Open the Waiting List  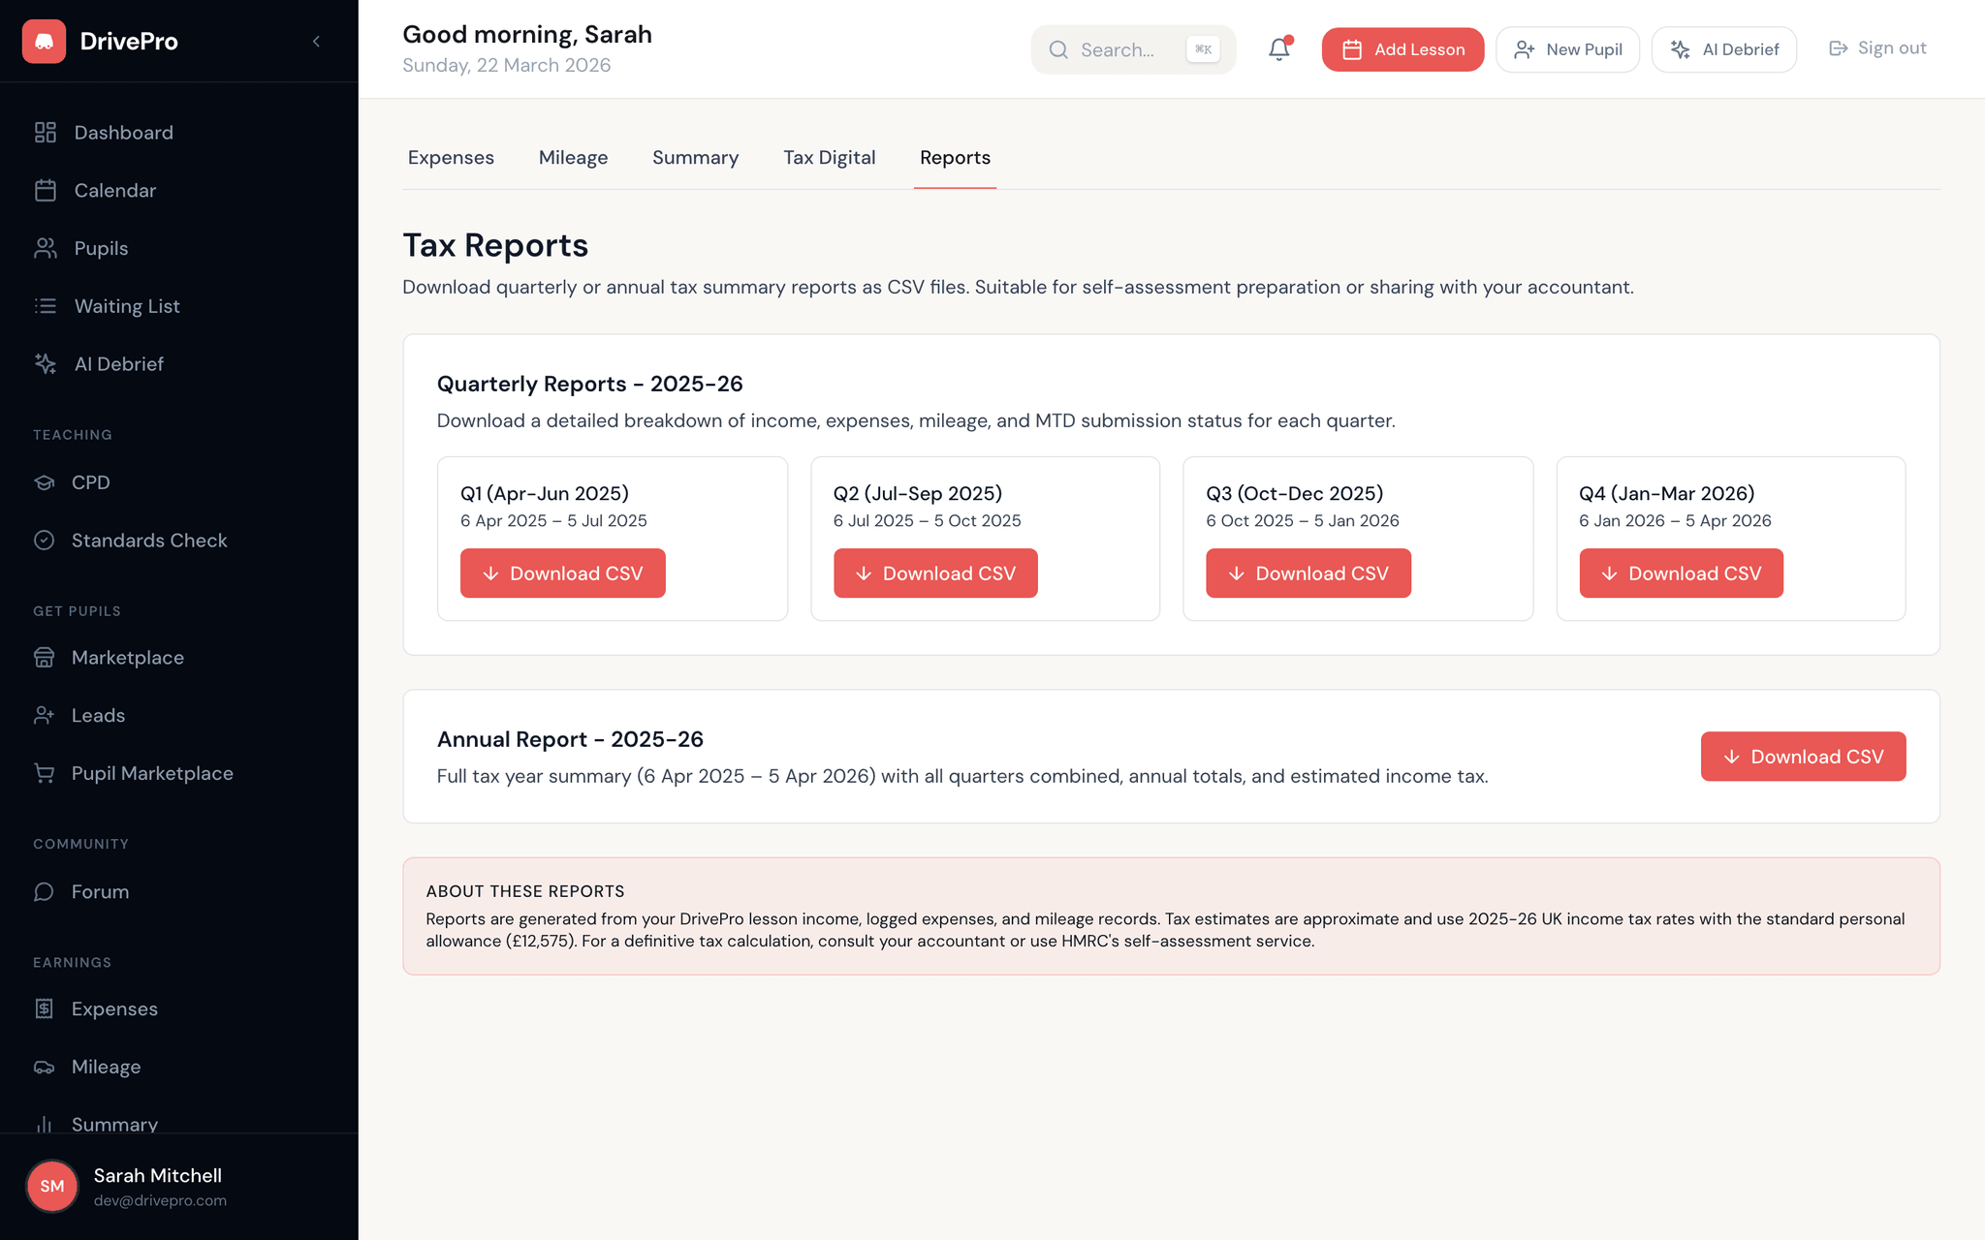click(126, 306)
